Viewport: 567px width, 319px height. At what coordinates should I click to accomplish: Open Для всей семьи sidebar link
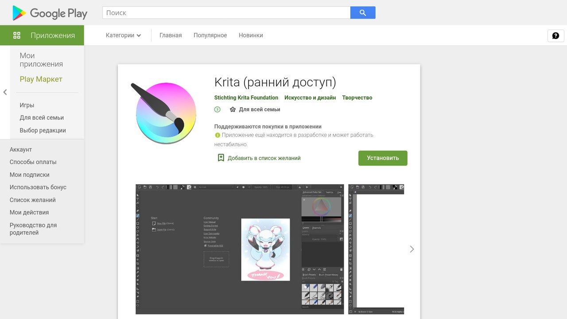click(42, 118)
